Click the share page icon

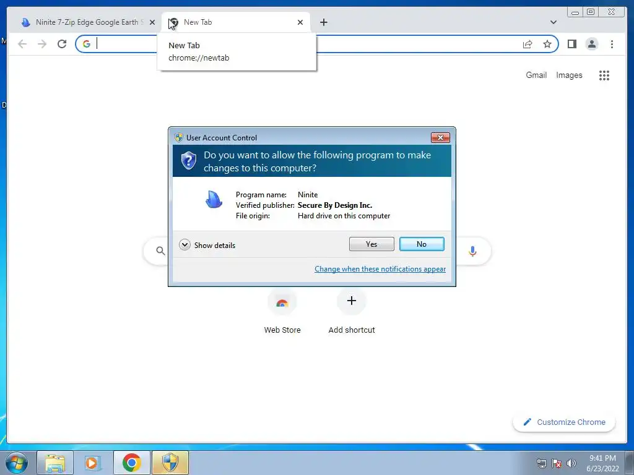click(528, 44)
